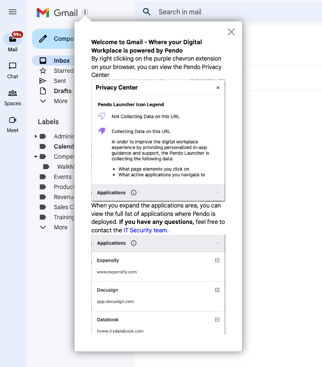This screenshot has height=367, width=322.
Task: Click the home.trydatabook.com URL text
Action: pyautogui.click(x=120, y=331)
